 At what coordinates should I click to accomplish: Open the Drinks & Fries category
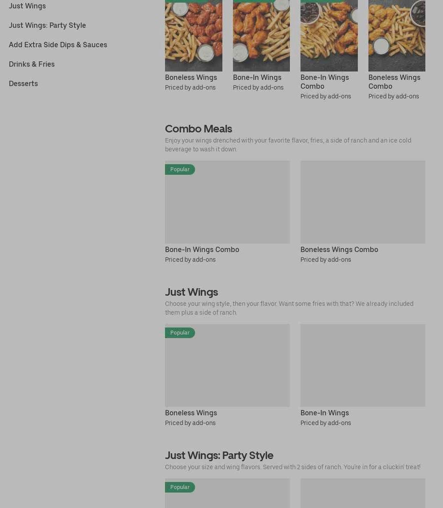[x=32, y=64]
